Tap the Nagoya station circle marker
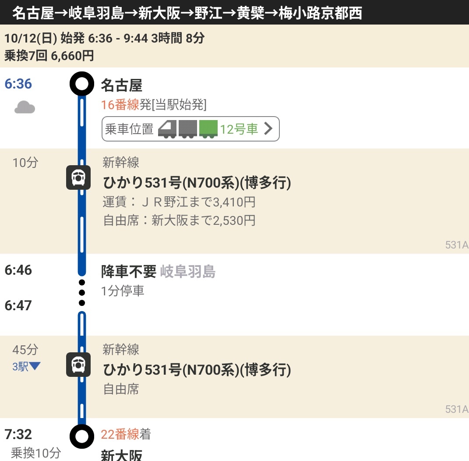The width and height of the screenshot is (469, 461). pyautogui.click(x=82, y=84)
